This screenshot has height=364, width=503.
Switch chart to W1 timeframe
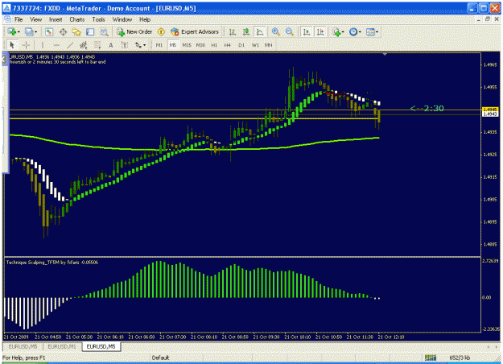point(255,45)
